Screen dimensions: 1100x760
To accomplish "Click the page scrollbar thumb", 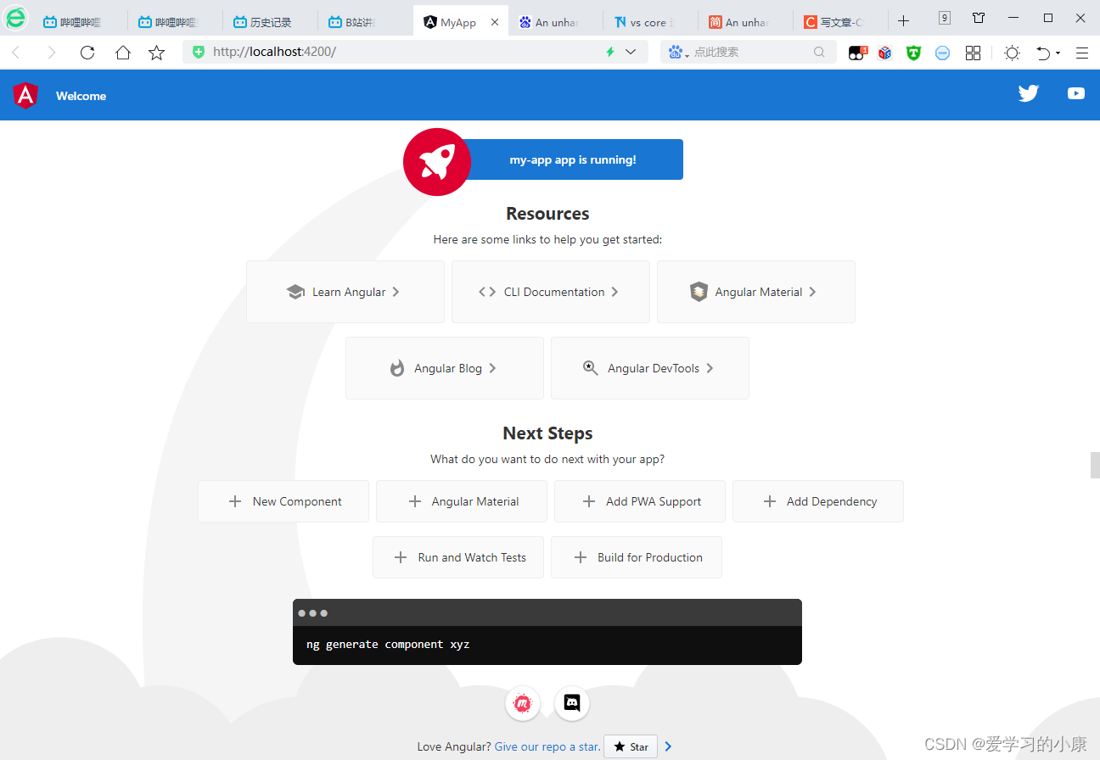I will click(1095, 465).
